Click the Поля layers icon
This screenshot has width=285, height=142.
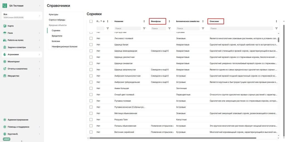tap(5, 33)
